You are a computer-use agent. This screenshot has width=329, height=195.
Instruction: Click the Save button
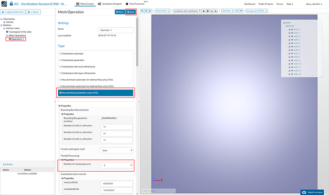[131, 12]
